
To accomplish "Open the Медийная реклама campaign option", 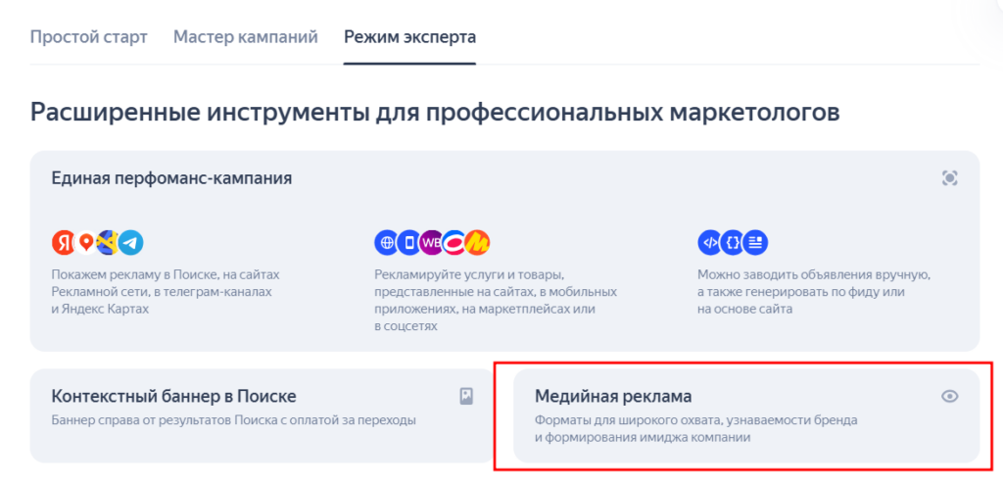I will [x=613, y=396].
